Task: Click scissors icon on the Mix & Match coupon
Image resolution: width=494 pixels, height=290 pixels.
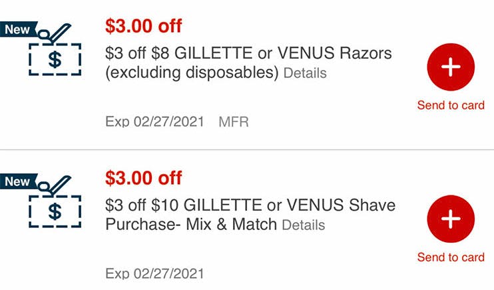Action: coord(54,185)
